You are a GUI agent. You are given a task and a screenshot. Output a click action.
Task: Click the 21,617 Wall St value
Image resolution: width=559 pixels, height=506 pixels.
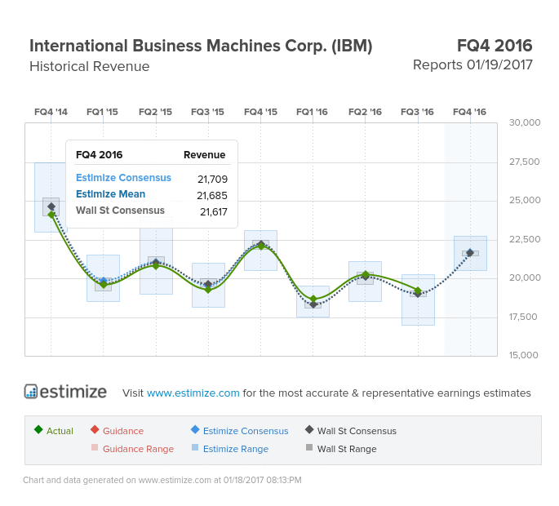tap(214, 212)
